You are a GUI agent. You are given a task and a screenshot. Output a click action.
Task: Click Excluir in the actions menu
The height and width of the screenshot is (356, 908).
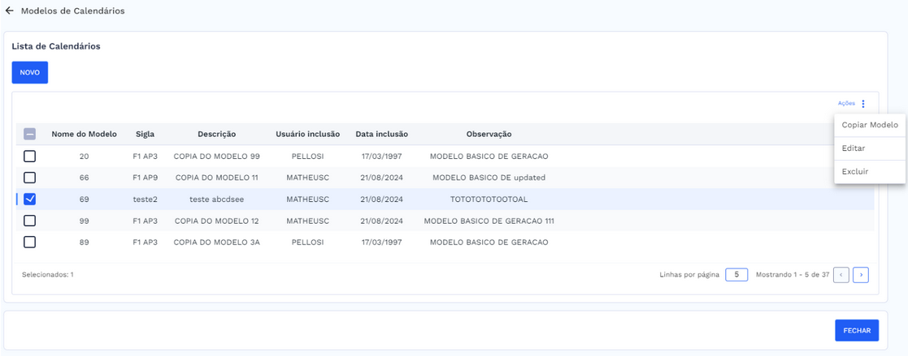pos(855,172)
